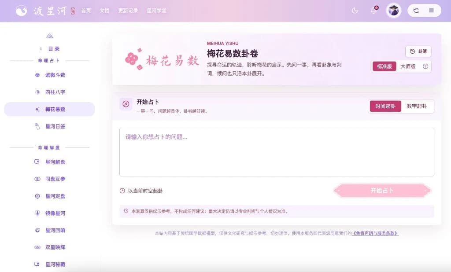Choose 时间起卦 method
Viewport: 451px width, 272px height.
[385, 107]
